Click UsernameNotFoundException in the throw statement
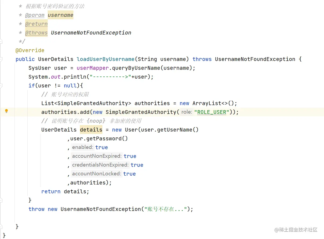 101,209
